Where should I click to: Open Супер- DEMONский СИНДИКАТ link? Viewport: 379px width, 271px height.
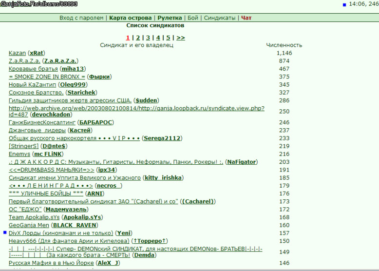(135, 252)
